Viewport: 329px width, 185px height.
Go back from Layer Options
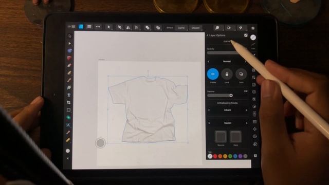point(208,35)
